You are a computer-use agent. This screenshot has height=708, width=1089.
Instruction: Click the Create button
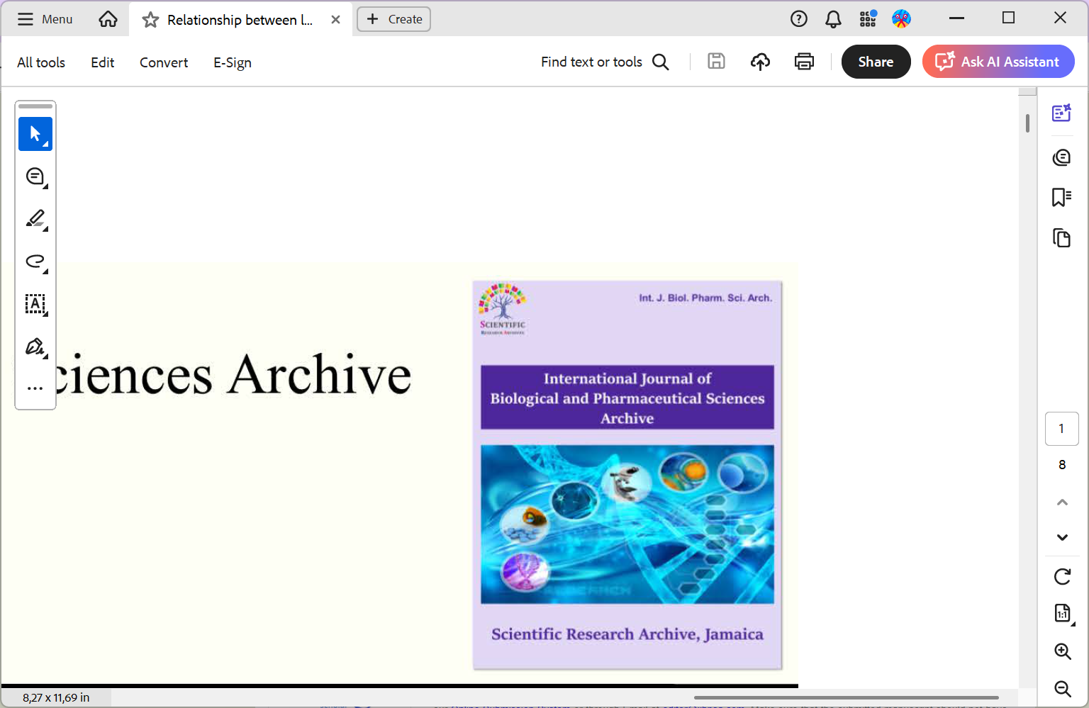(x=394, y=19)
